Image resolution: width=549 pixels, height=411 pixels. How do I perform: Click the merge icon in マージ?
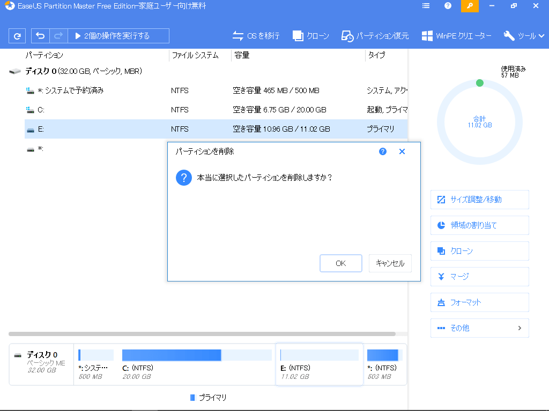pos(441,277)
